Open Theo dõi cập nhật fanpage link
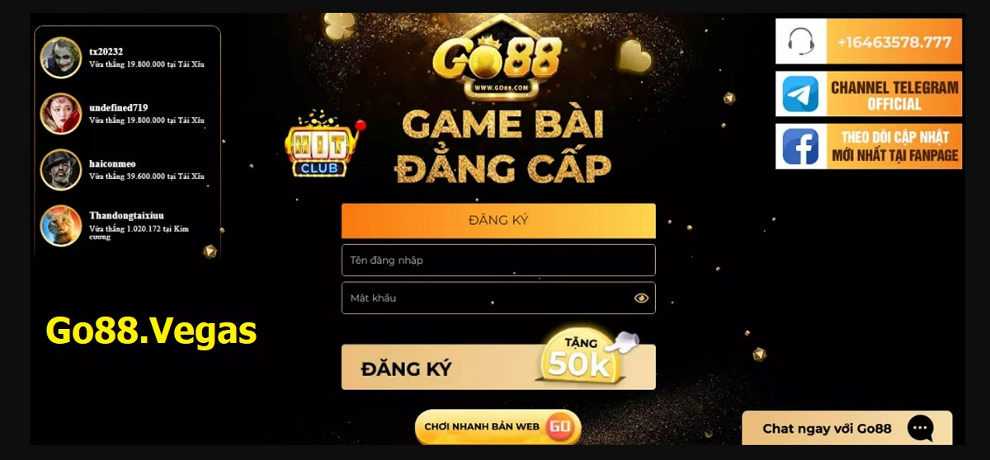 tap(894, 147)
